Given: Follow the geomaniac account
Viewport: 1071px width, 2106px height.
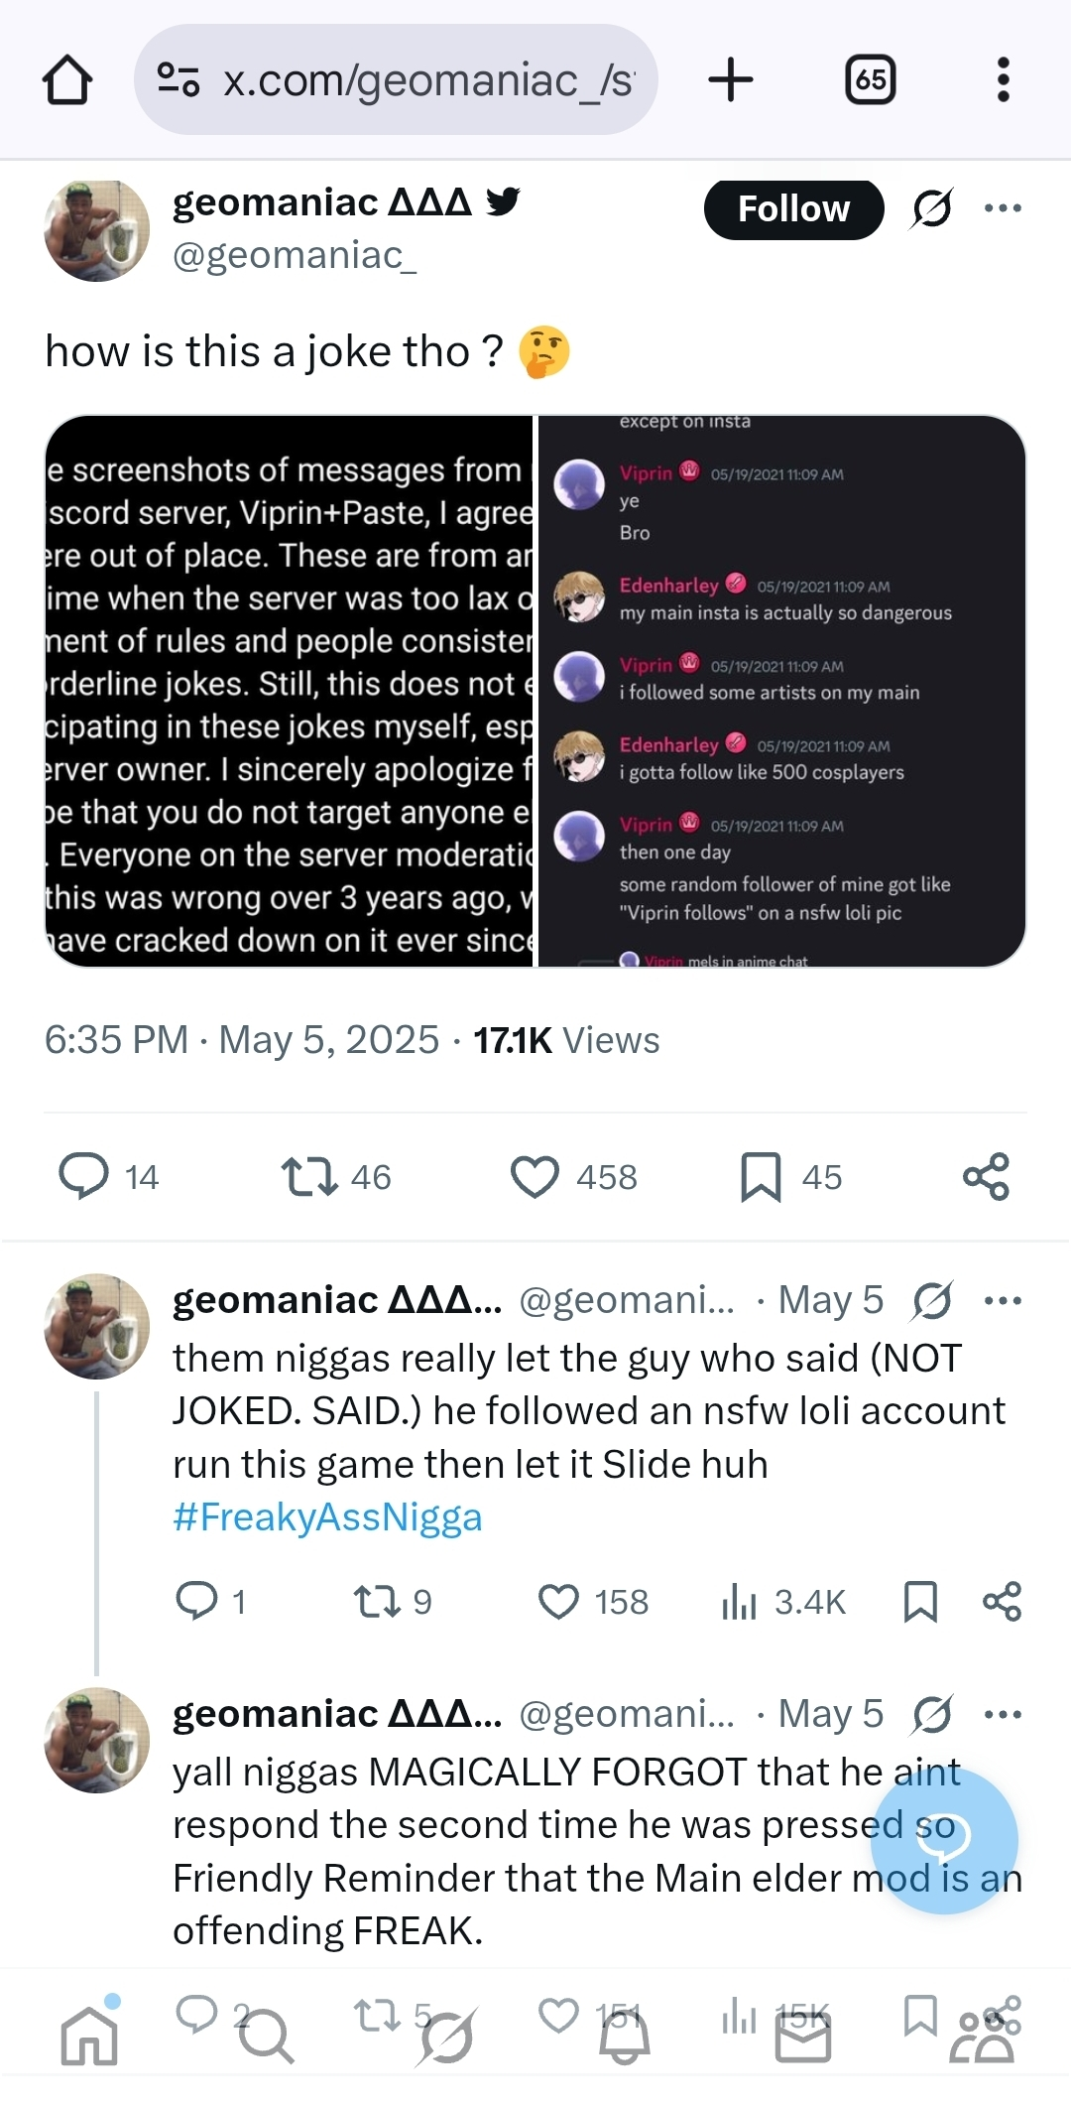Looking at the screenshot, I should 793,208.
